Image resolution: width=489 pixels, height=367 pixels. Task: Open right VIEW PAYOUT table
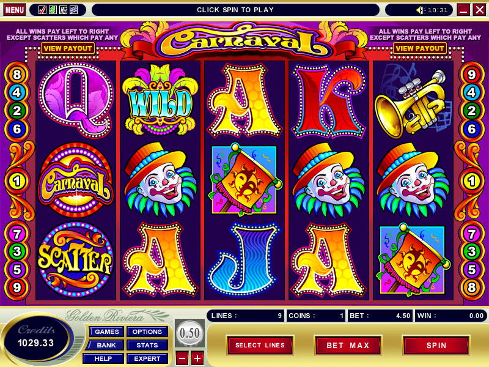pos(420,48)
